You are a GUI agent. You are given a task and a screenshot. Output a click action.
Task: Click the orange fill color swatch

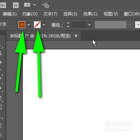pyautogui.click(x=22, y=24)
